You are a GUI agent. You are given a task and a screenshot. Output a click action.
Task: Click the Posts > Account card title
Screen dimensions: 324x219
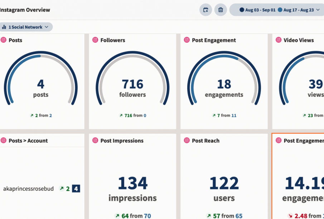28,141
